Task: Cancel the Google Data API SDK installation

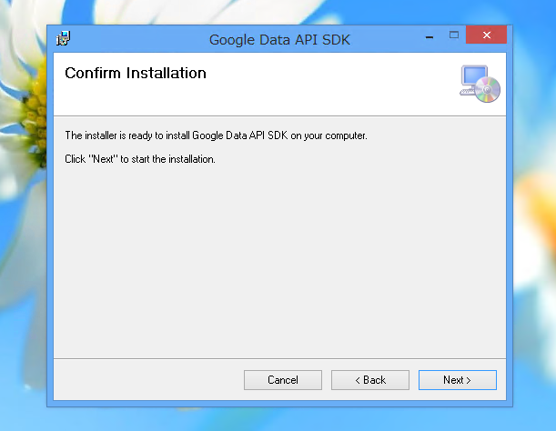Action: click(x=283, y=380)
